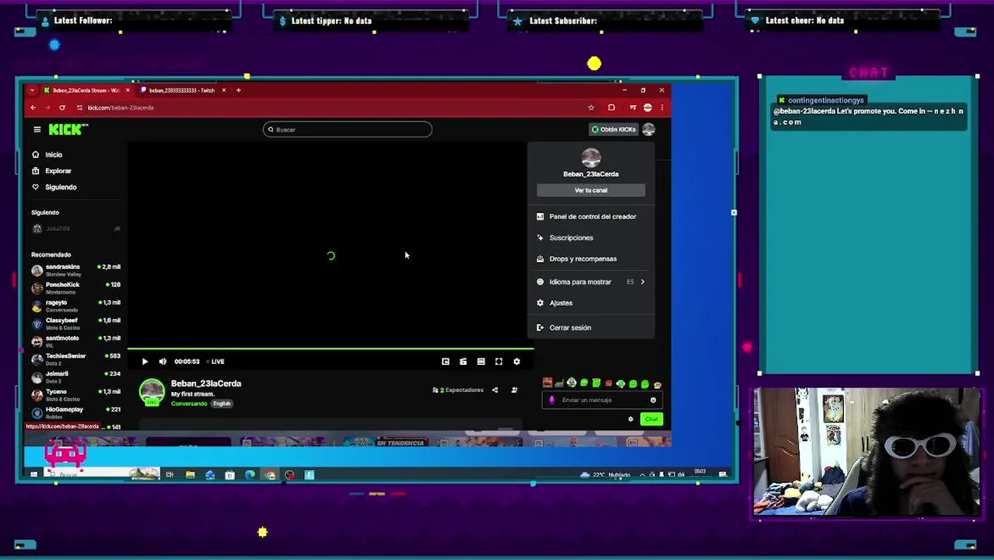Select santimotolo recommended channel
This screenshot has height=560, width=994.
coord(75,341)
